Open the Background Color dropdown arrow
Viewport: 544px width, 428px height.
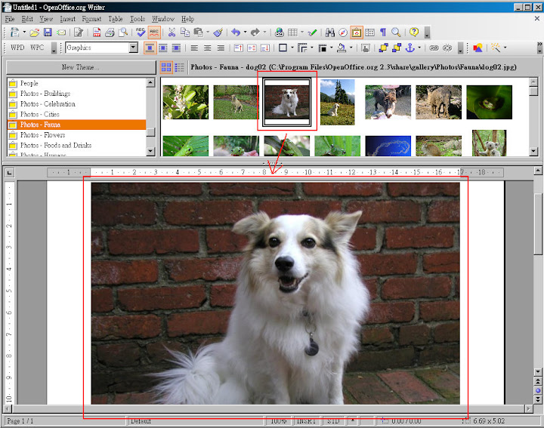[x=351, y=48]
